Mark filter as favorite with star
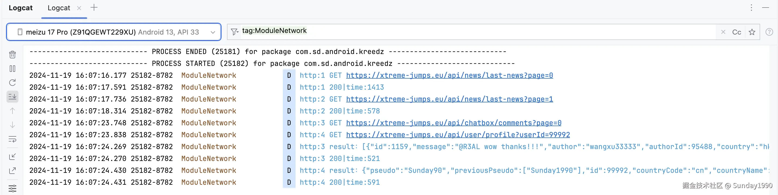The width and height of the screenshot is (778, 195). pos(752,32)
